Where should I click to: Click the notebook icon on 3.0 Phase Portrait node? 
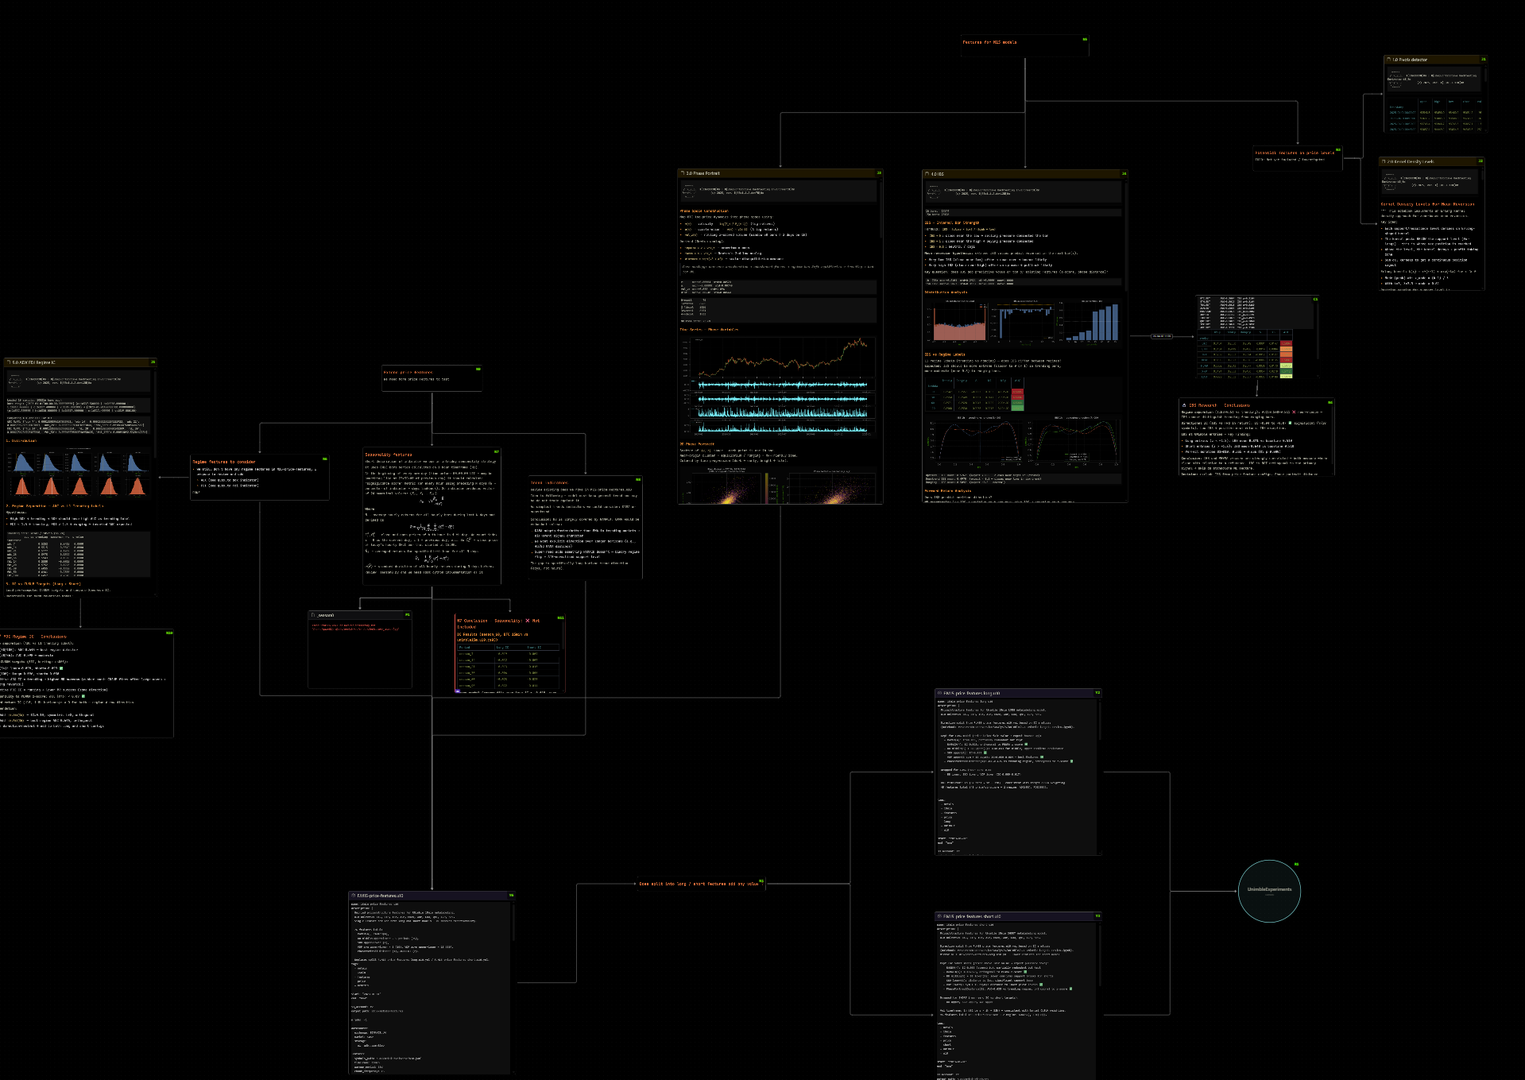[683, 173]
